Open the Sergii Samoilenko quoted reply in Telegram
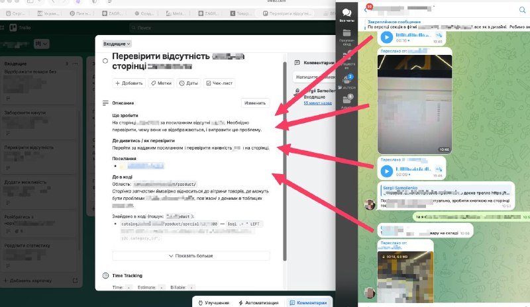The width and height of the screenshot is (530, 307). click(x=446, y=191)
